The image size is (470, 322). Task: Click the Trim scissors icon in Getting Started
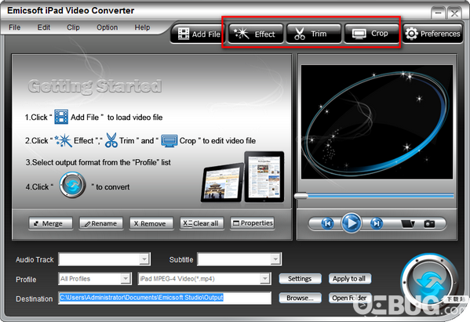111,140
